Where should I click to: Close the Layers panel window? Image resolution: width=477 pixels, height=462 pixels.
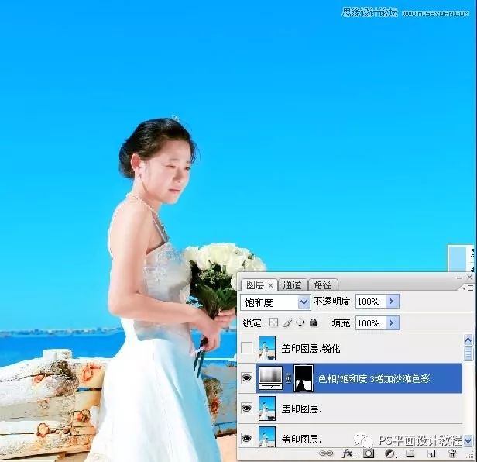[x=469, y=278]
